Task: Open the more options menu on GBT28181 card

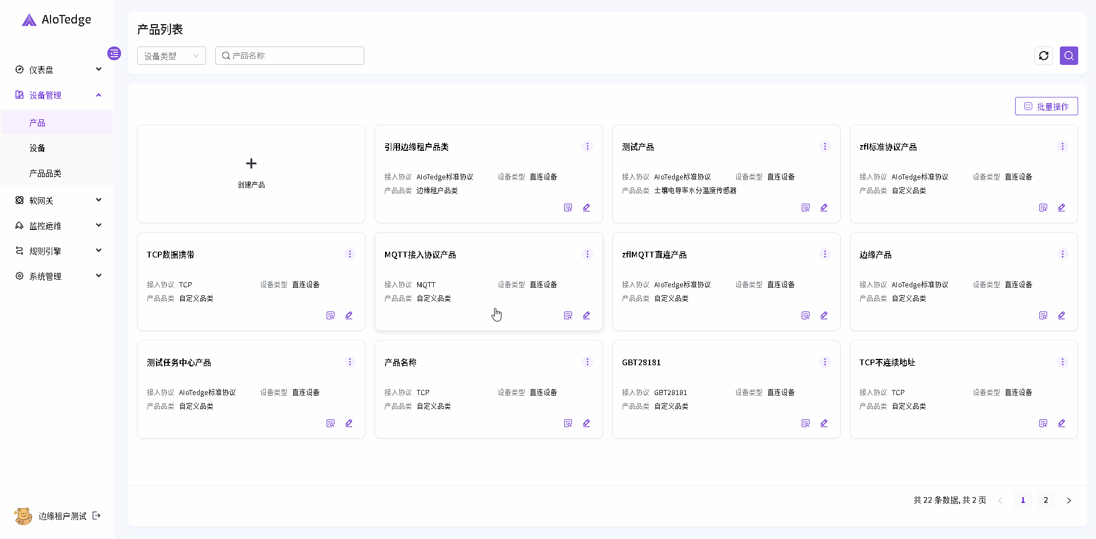Action: pyautogui.click(x=825, y=362)
